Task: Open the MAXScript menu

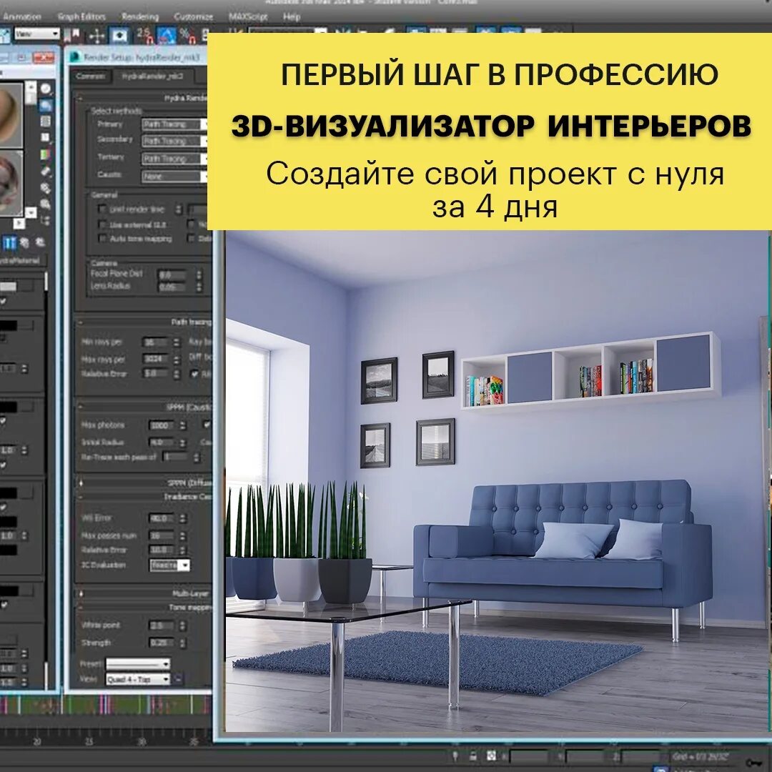Action: coord(247,16)
